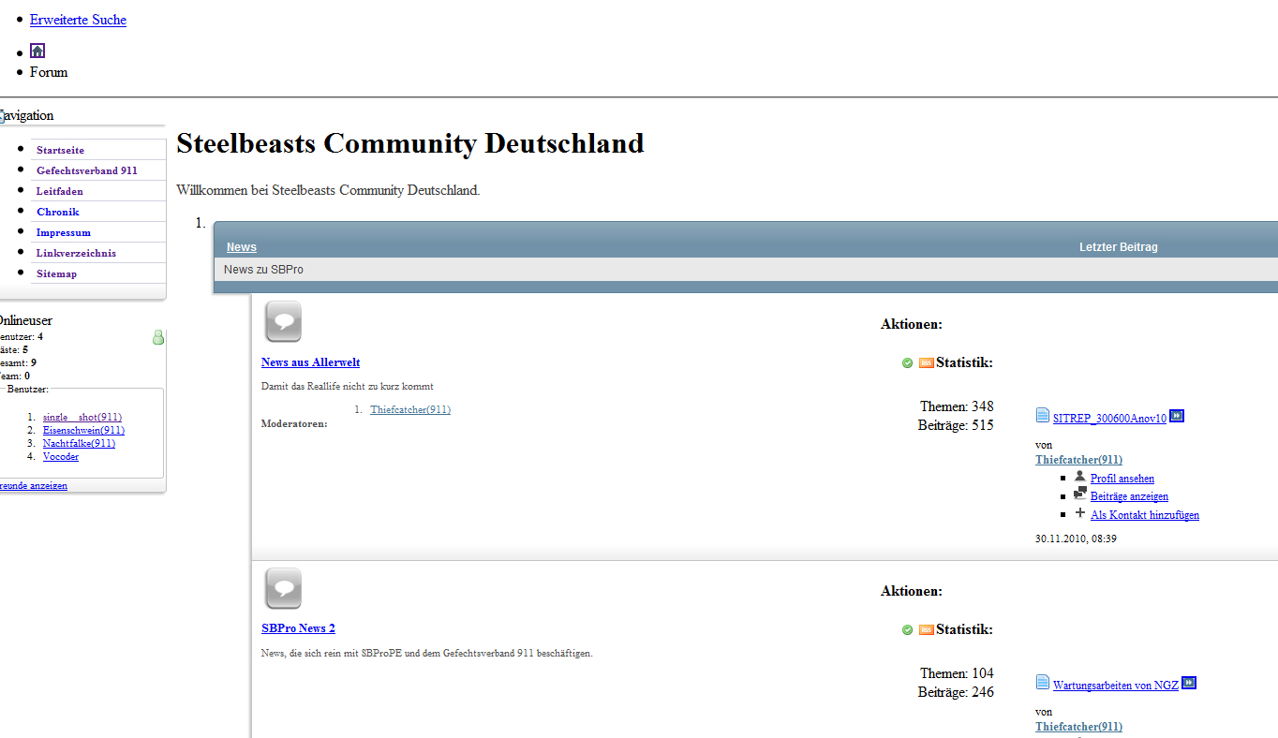Screen dimensions: 1278x738
Task: Open Erweiterte Suche link
Action: 78,20
